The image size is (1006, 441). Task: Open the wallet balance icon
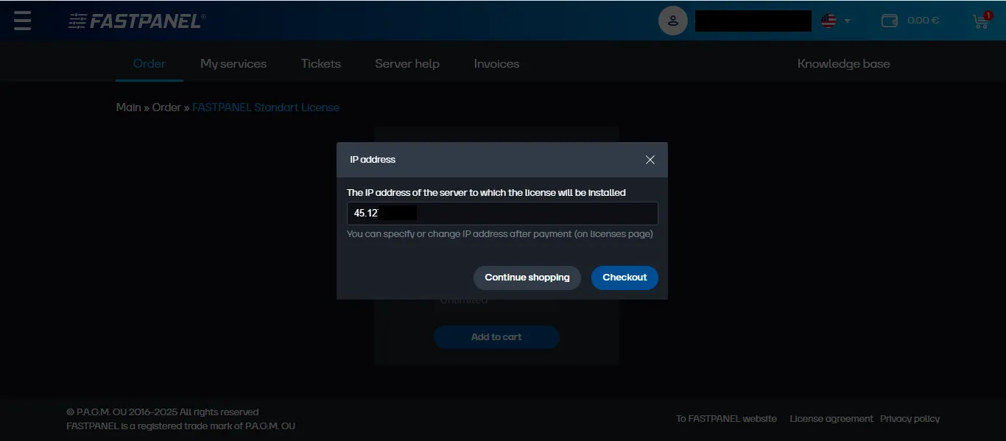tap(888, 20)
